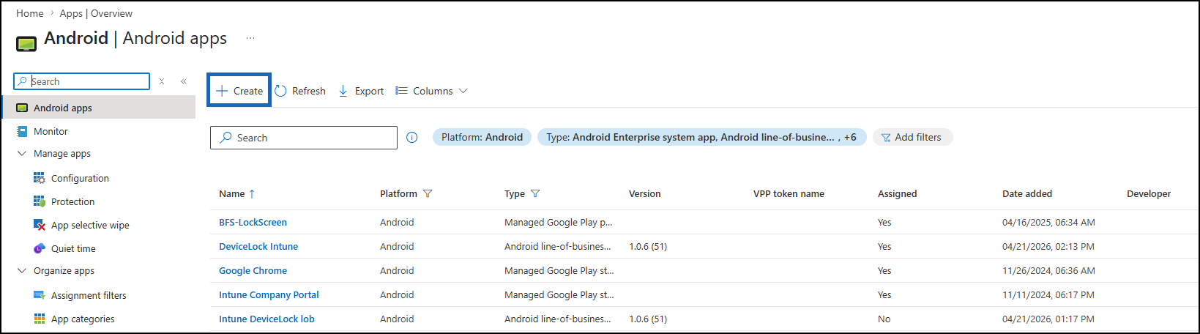The width and height of the screenshot is (1200, 334).
Task: Click the Android apps sidebar icon
Action: click(22, 108)
